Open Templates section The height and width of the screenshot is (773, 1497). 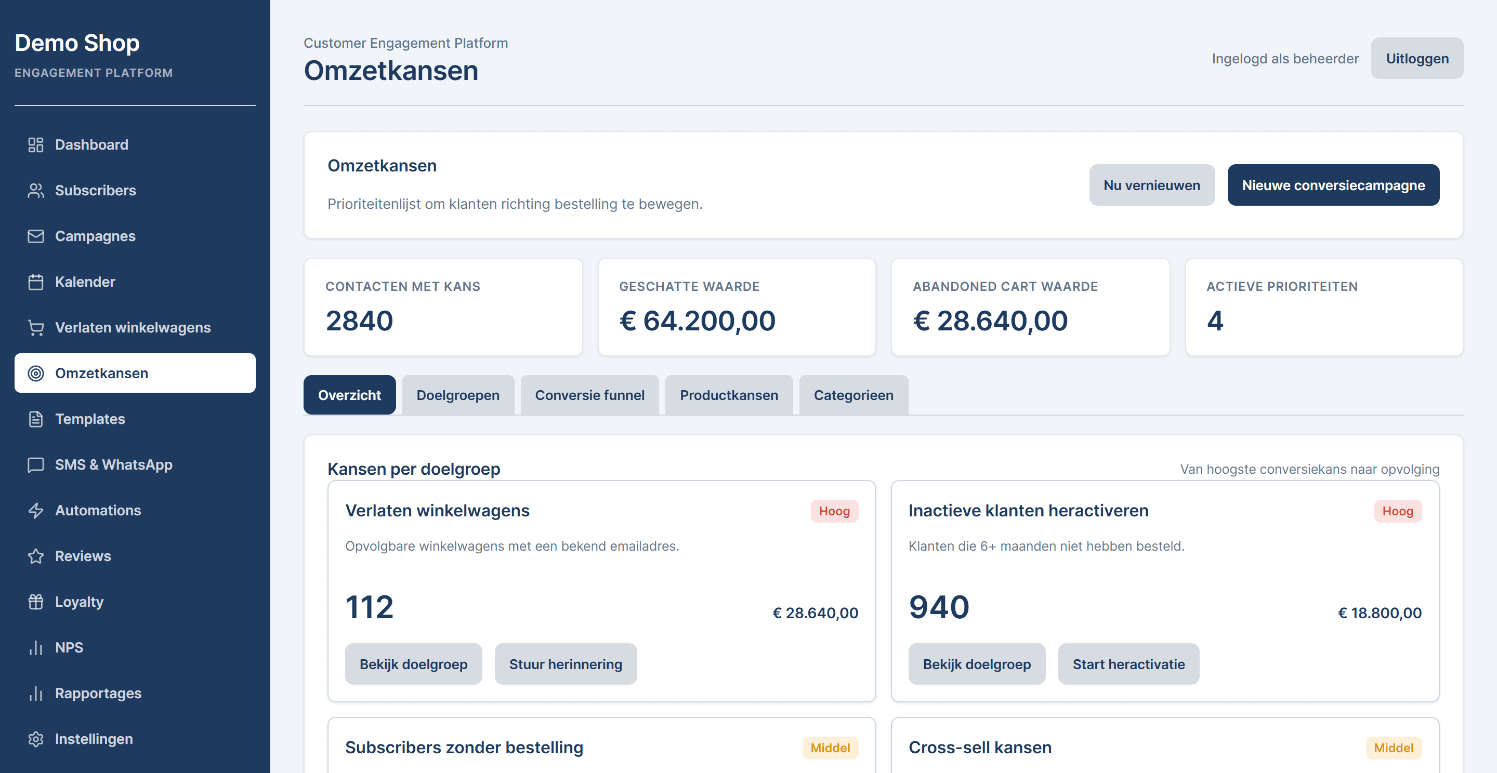(x=135, y=419)
